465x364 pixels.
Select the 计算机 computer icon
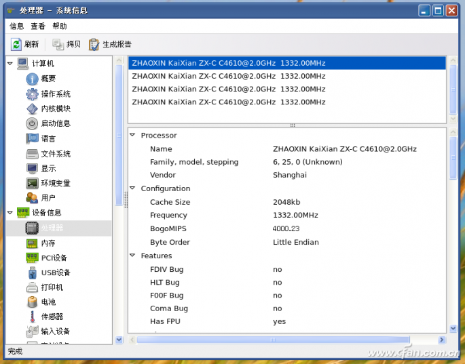click(x=23, y=64)
